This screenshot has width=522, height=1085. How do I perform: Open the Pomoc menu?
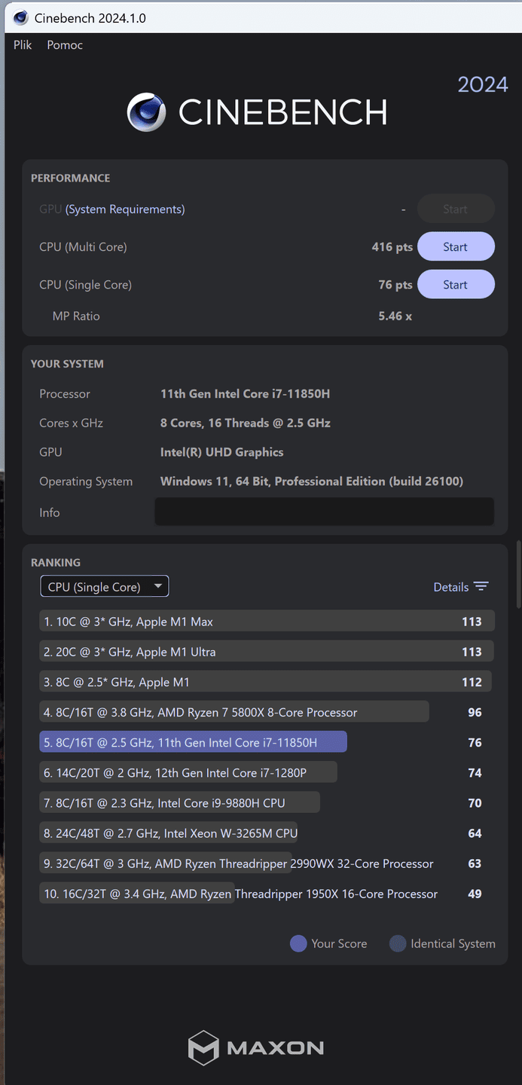click(65, 45)
